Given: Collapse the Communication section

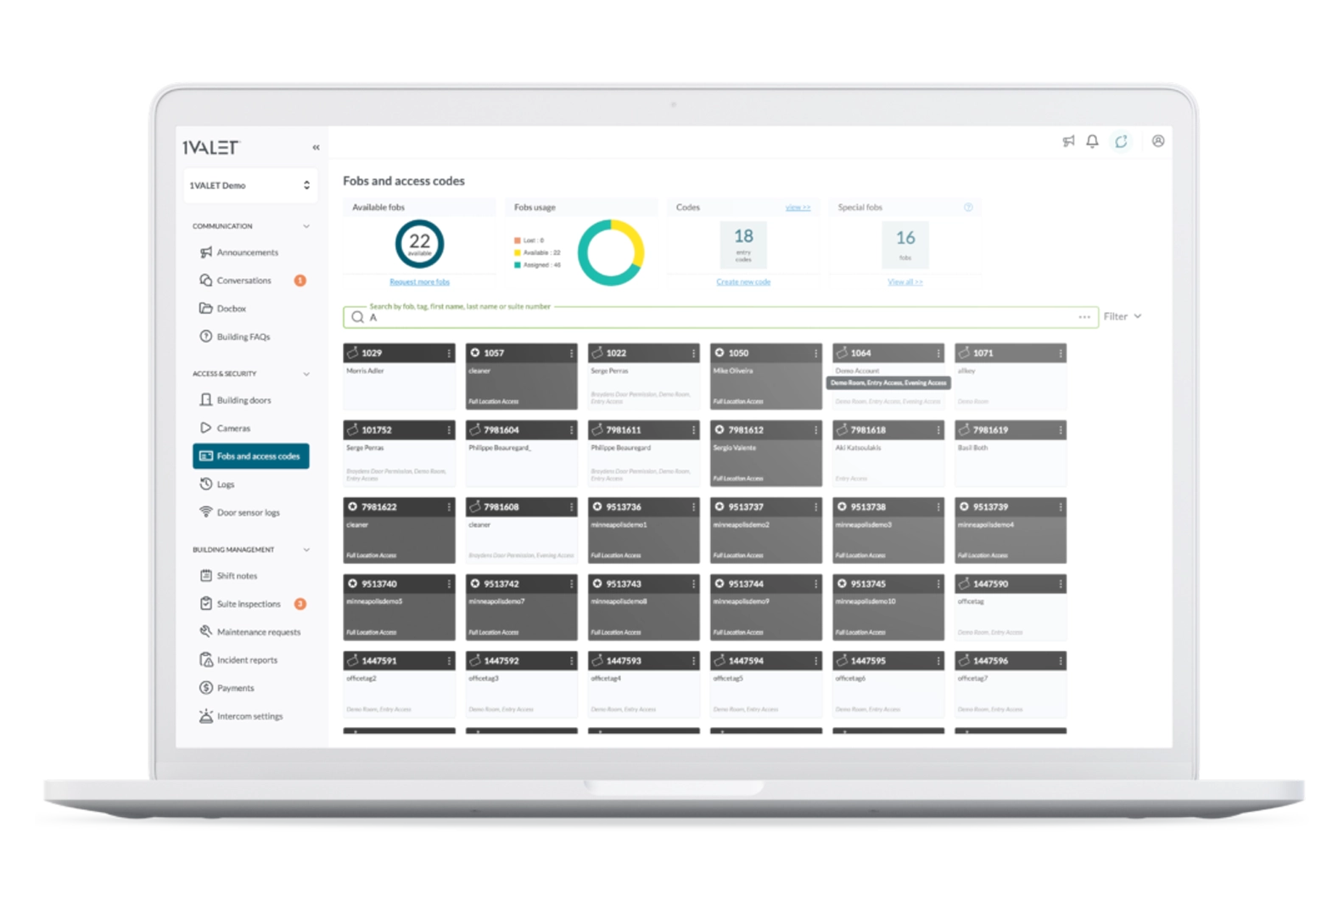Looking at the screenshot, I should (306, 227).
